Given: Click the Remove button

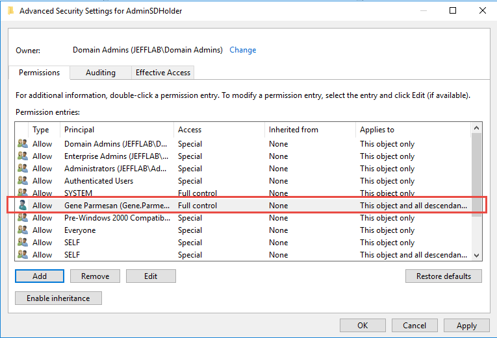Looking at the screenshot, I should tap(95, 276).
